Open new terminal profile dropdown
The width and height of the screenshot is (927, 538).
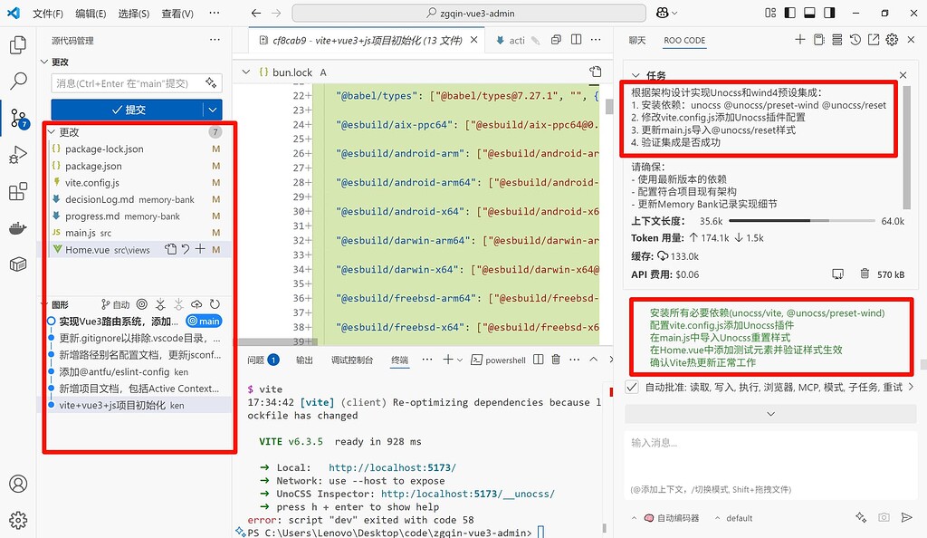pyautogui.click(x=460, y=360)
